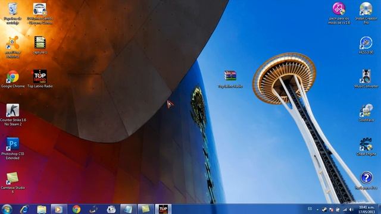Open the volume speaker tray icon
381x214 pixels.
[x=351, y=209]
